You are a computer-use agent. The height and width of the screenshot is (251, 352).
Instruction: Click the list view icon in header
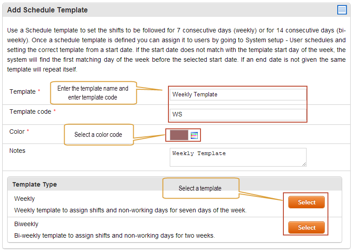point(342,10)
